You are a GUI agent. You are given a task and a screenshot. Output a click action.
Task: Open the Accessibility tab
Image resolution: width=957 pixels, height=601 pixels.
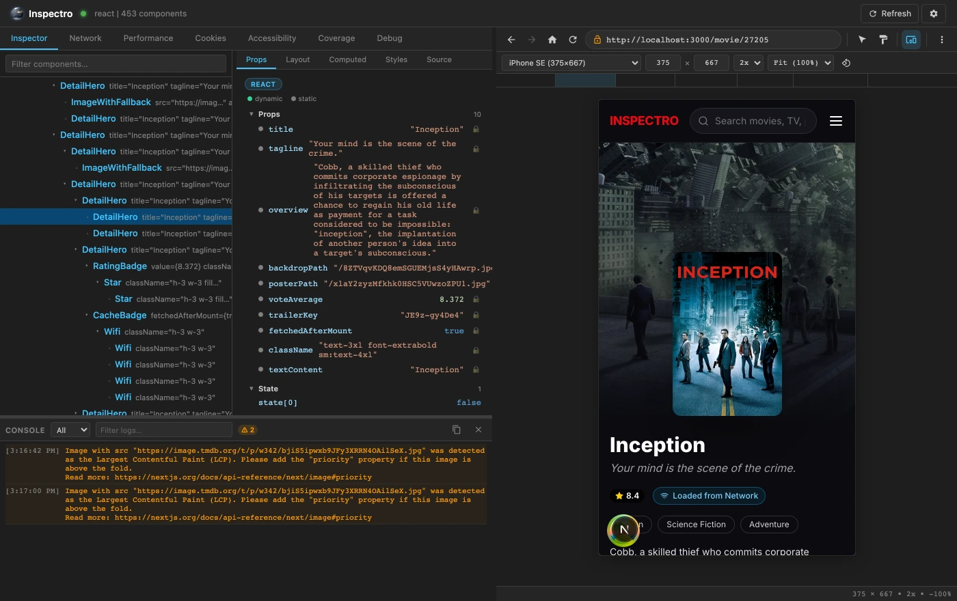tap(272, 38)
